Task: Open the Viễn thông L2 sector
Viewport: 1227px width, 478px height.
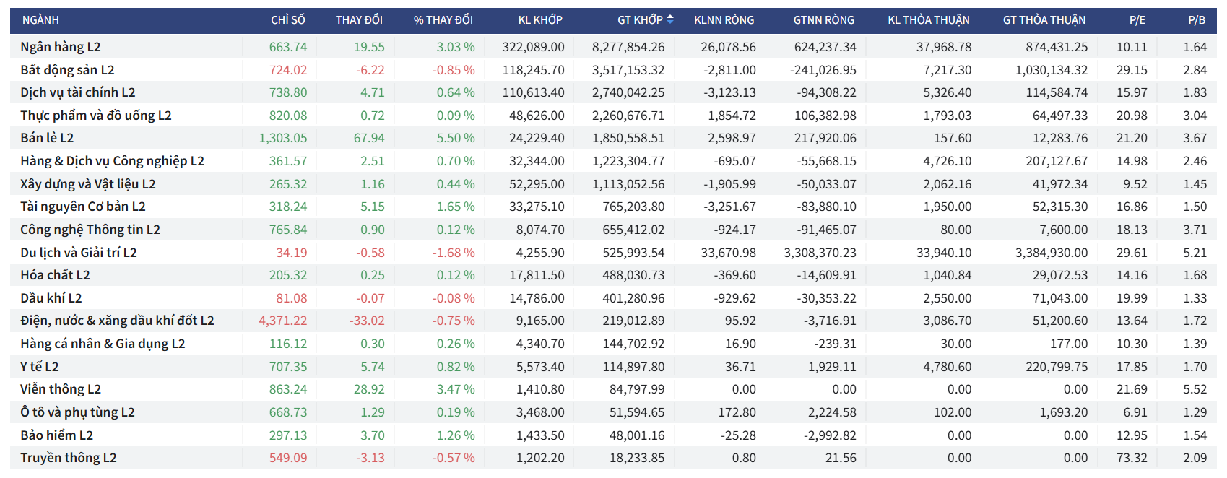Action: pyautogui.click(x=61, y=389)
